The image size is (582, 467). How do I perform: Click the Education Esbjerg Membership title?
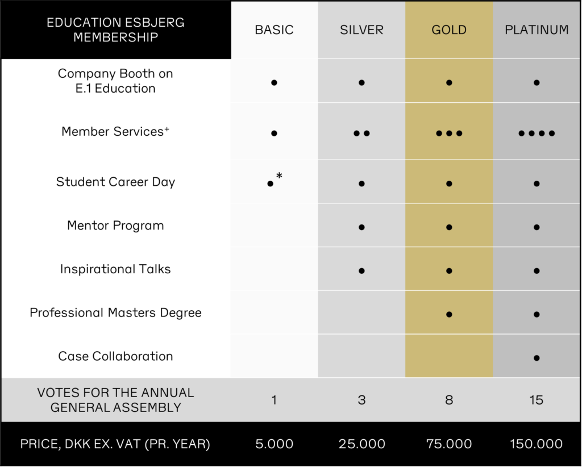pos(115,30)
